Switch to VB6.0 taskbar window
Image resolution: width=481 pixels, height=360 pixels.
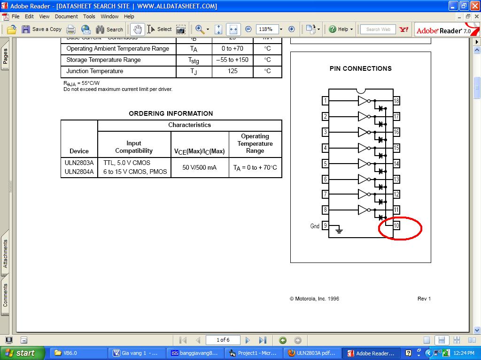point(78,353)
